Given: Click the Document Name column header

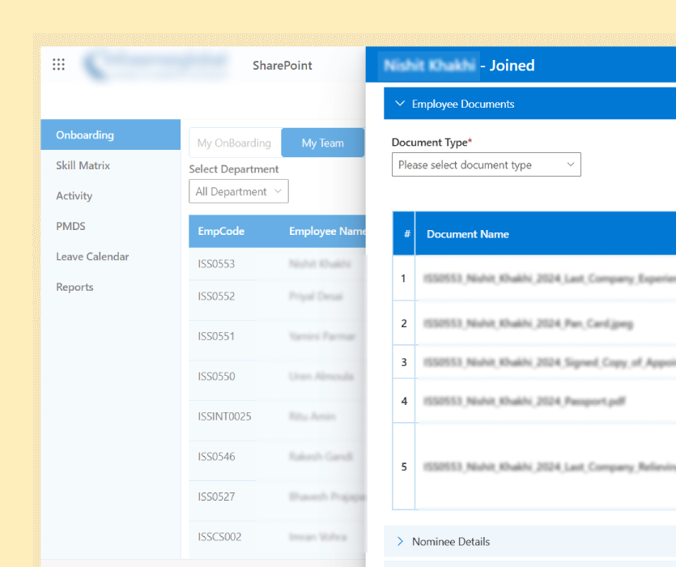Looking at the screenshot, I should 468,234.
